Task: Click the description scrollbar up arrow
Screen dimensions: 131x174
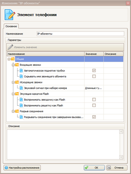Action: [x=121, y=132]
